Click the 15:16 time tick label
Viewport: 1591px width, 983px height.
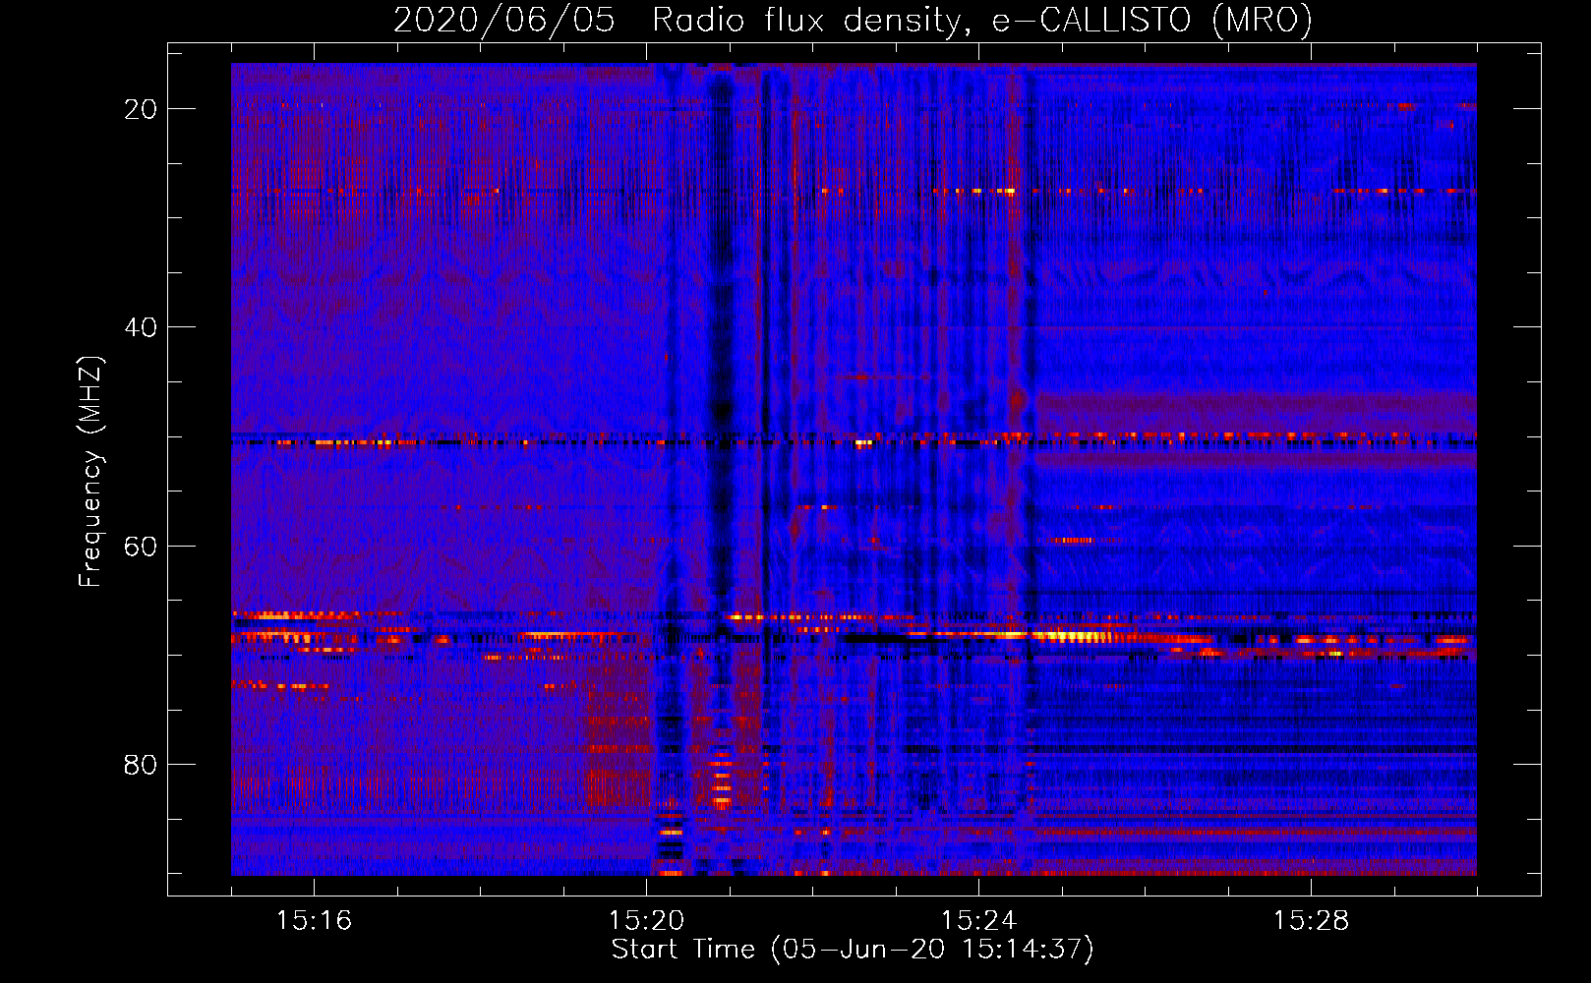tap(314, 920)
